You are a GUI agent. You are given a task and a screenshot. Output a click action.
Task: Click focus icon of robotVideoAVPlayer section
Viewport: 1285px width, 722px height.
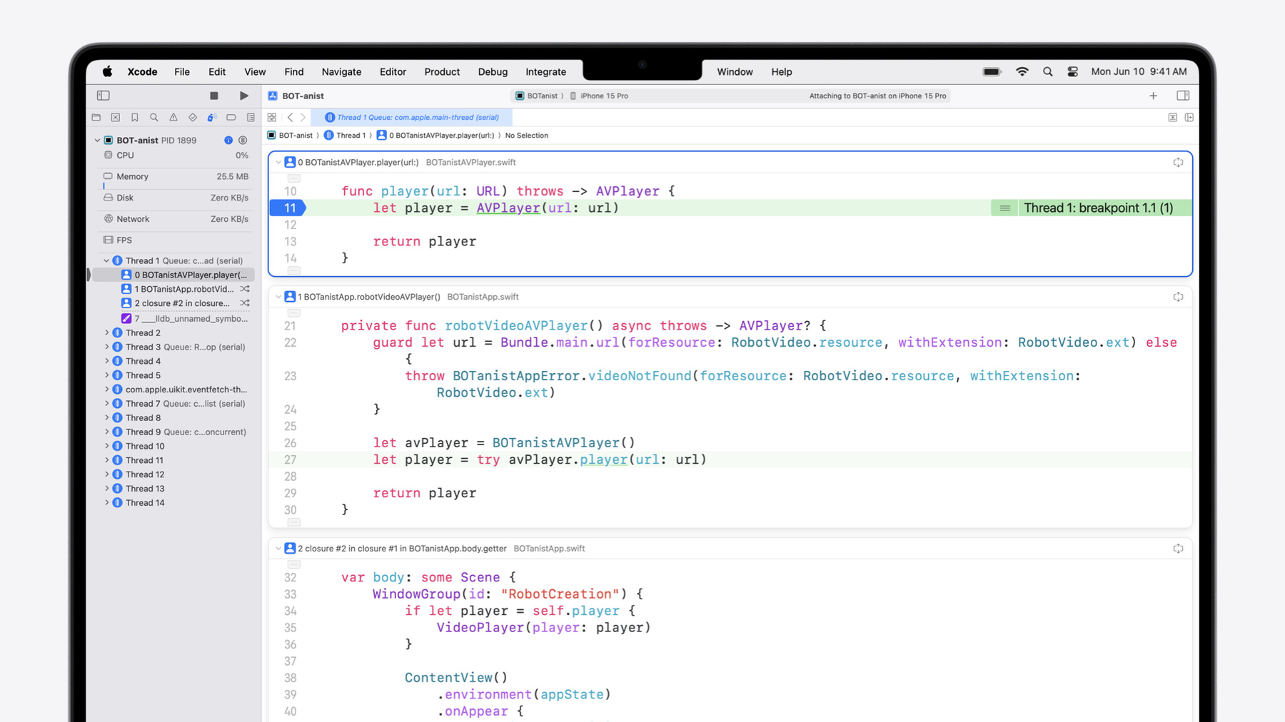point(1178,297)
